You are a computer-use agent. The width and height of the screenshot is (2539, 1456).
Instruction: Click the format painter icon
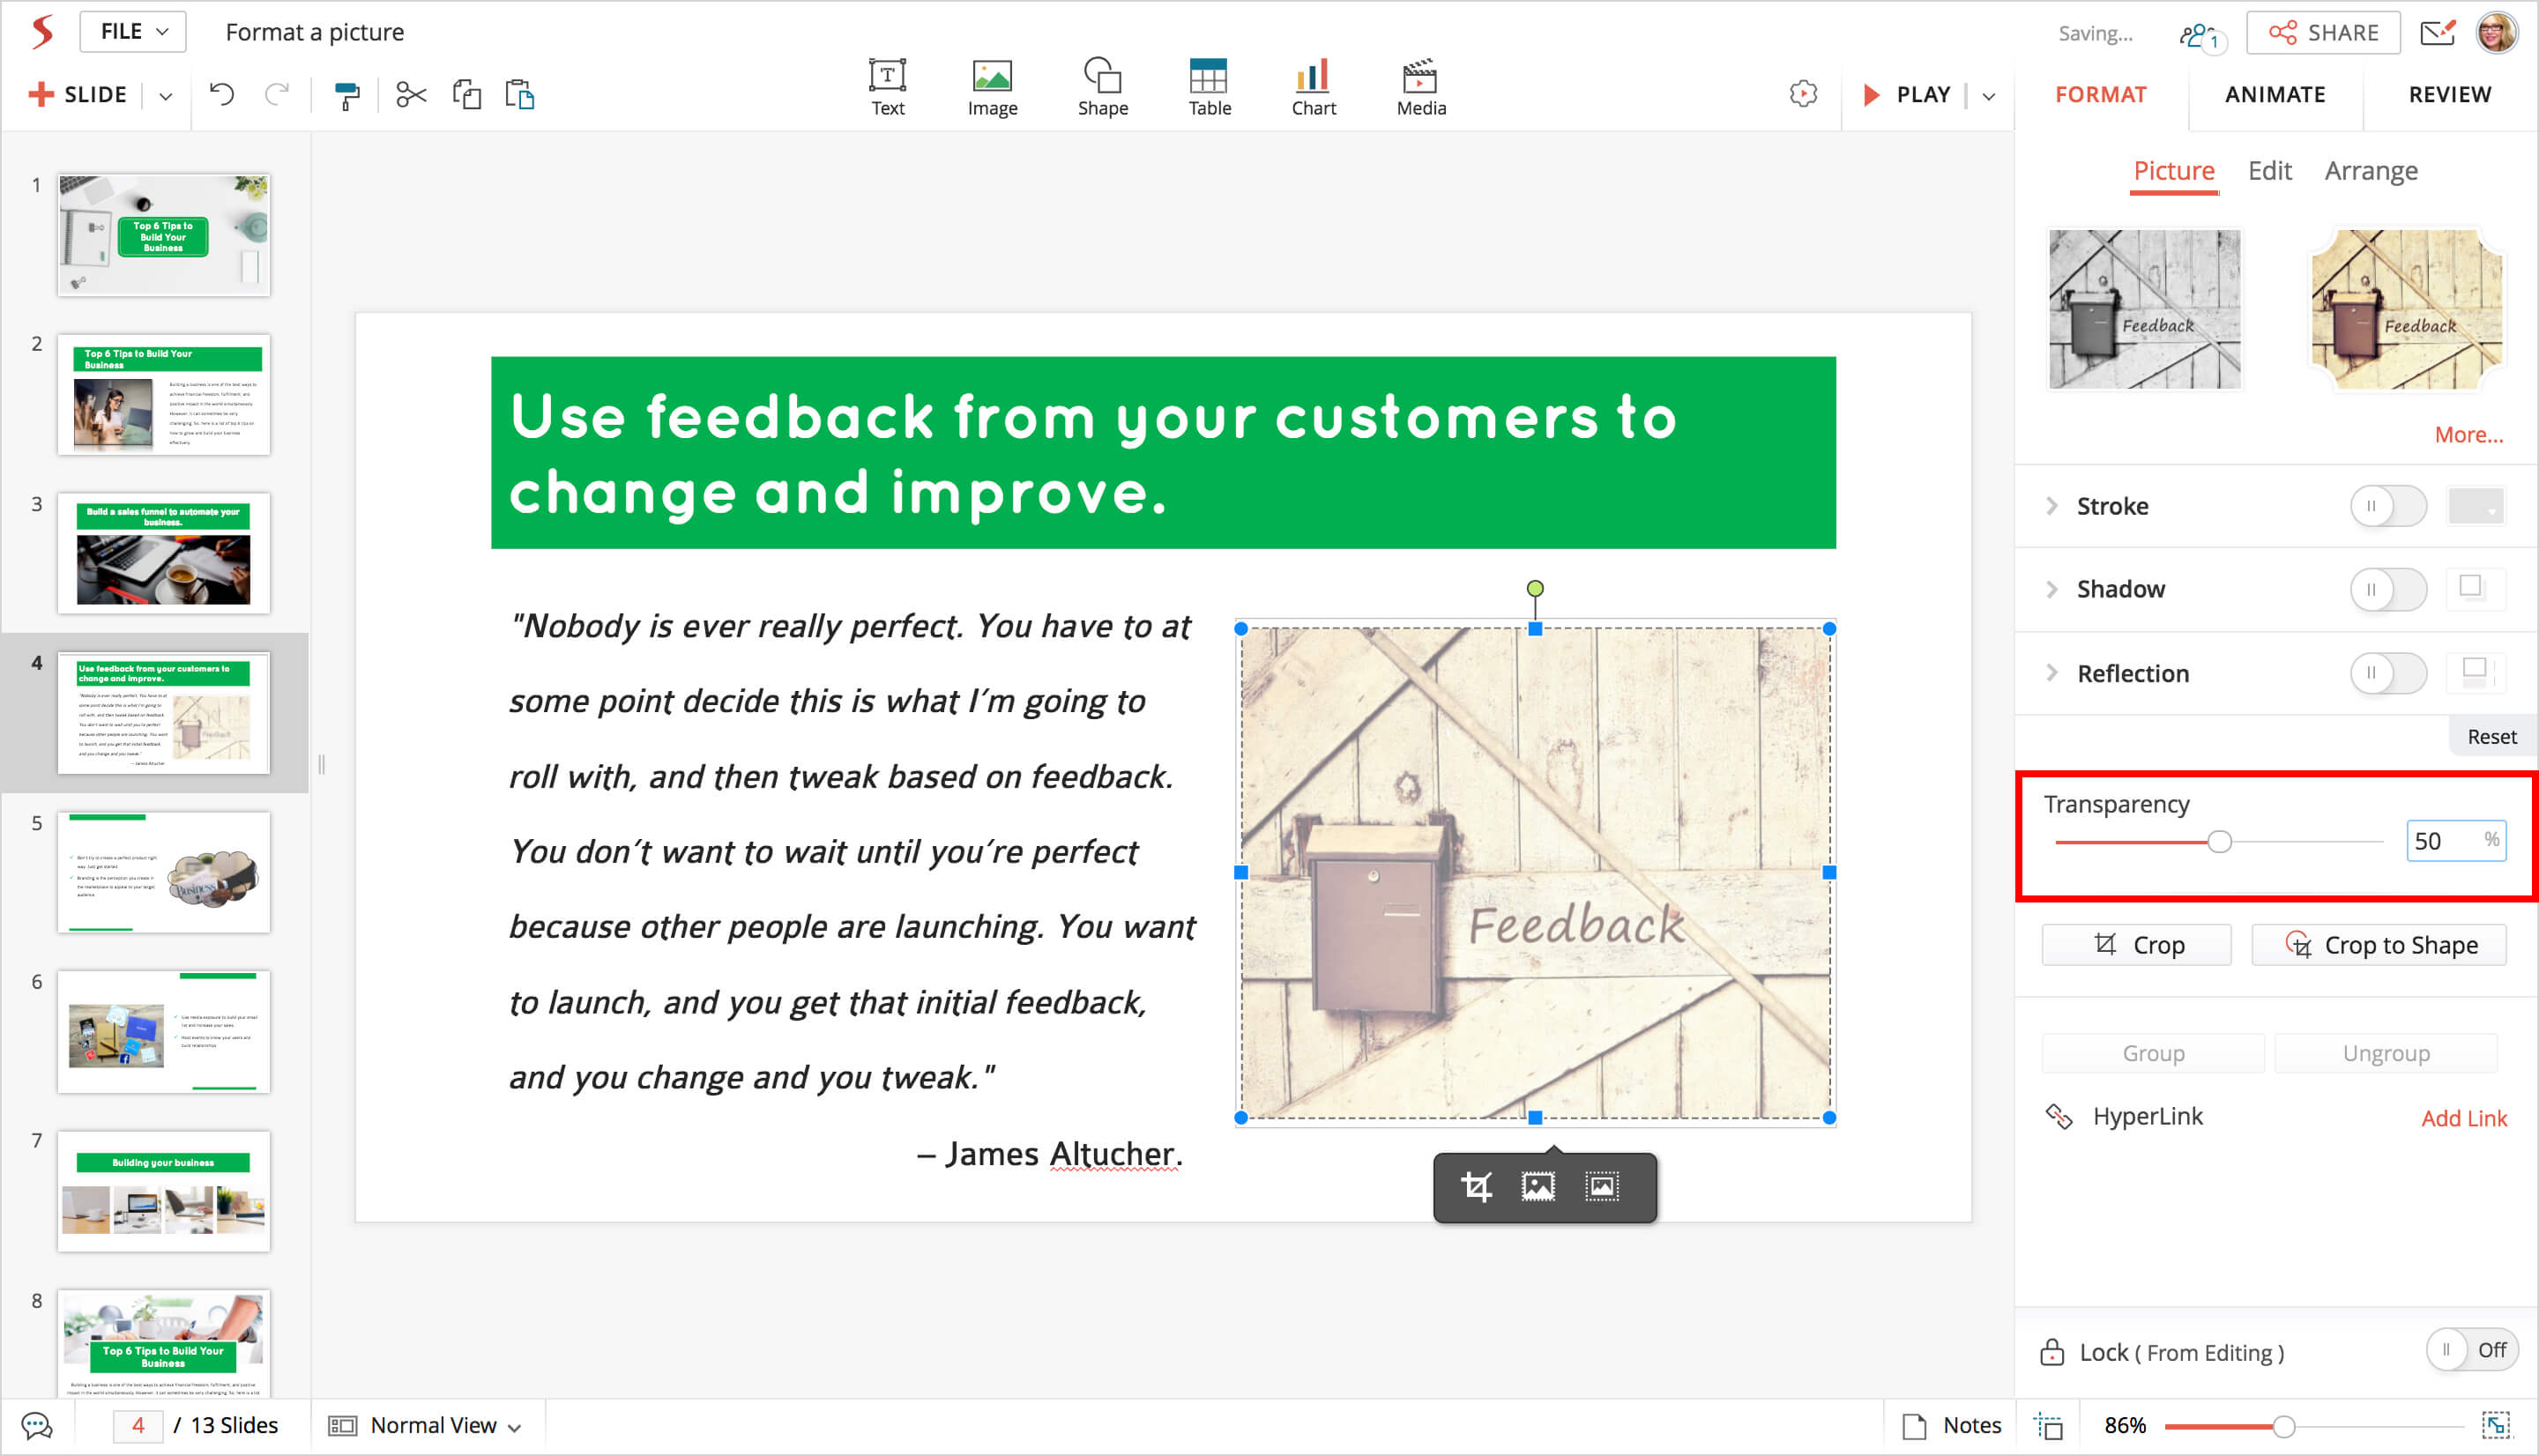coord(346,95)
